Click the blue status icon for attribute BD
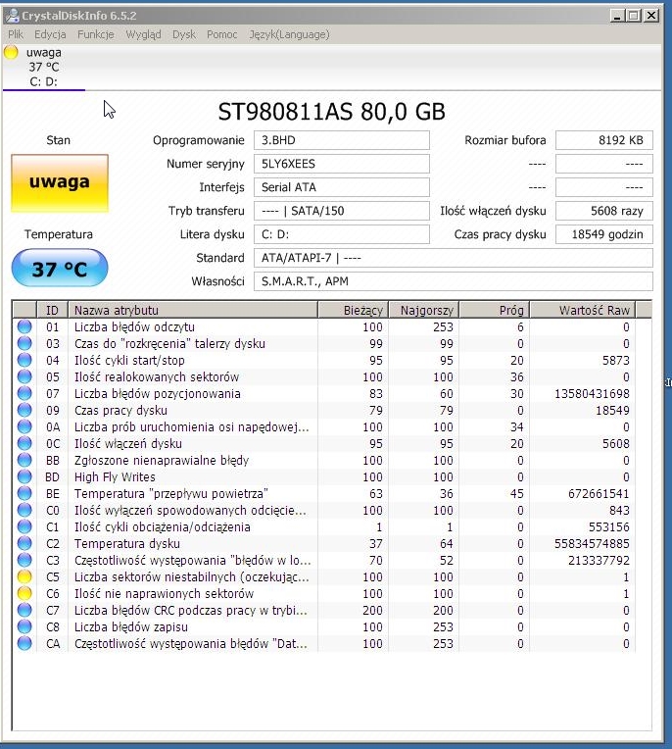This screenshot has width=672, height=749. 24,476
